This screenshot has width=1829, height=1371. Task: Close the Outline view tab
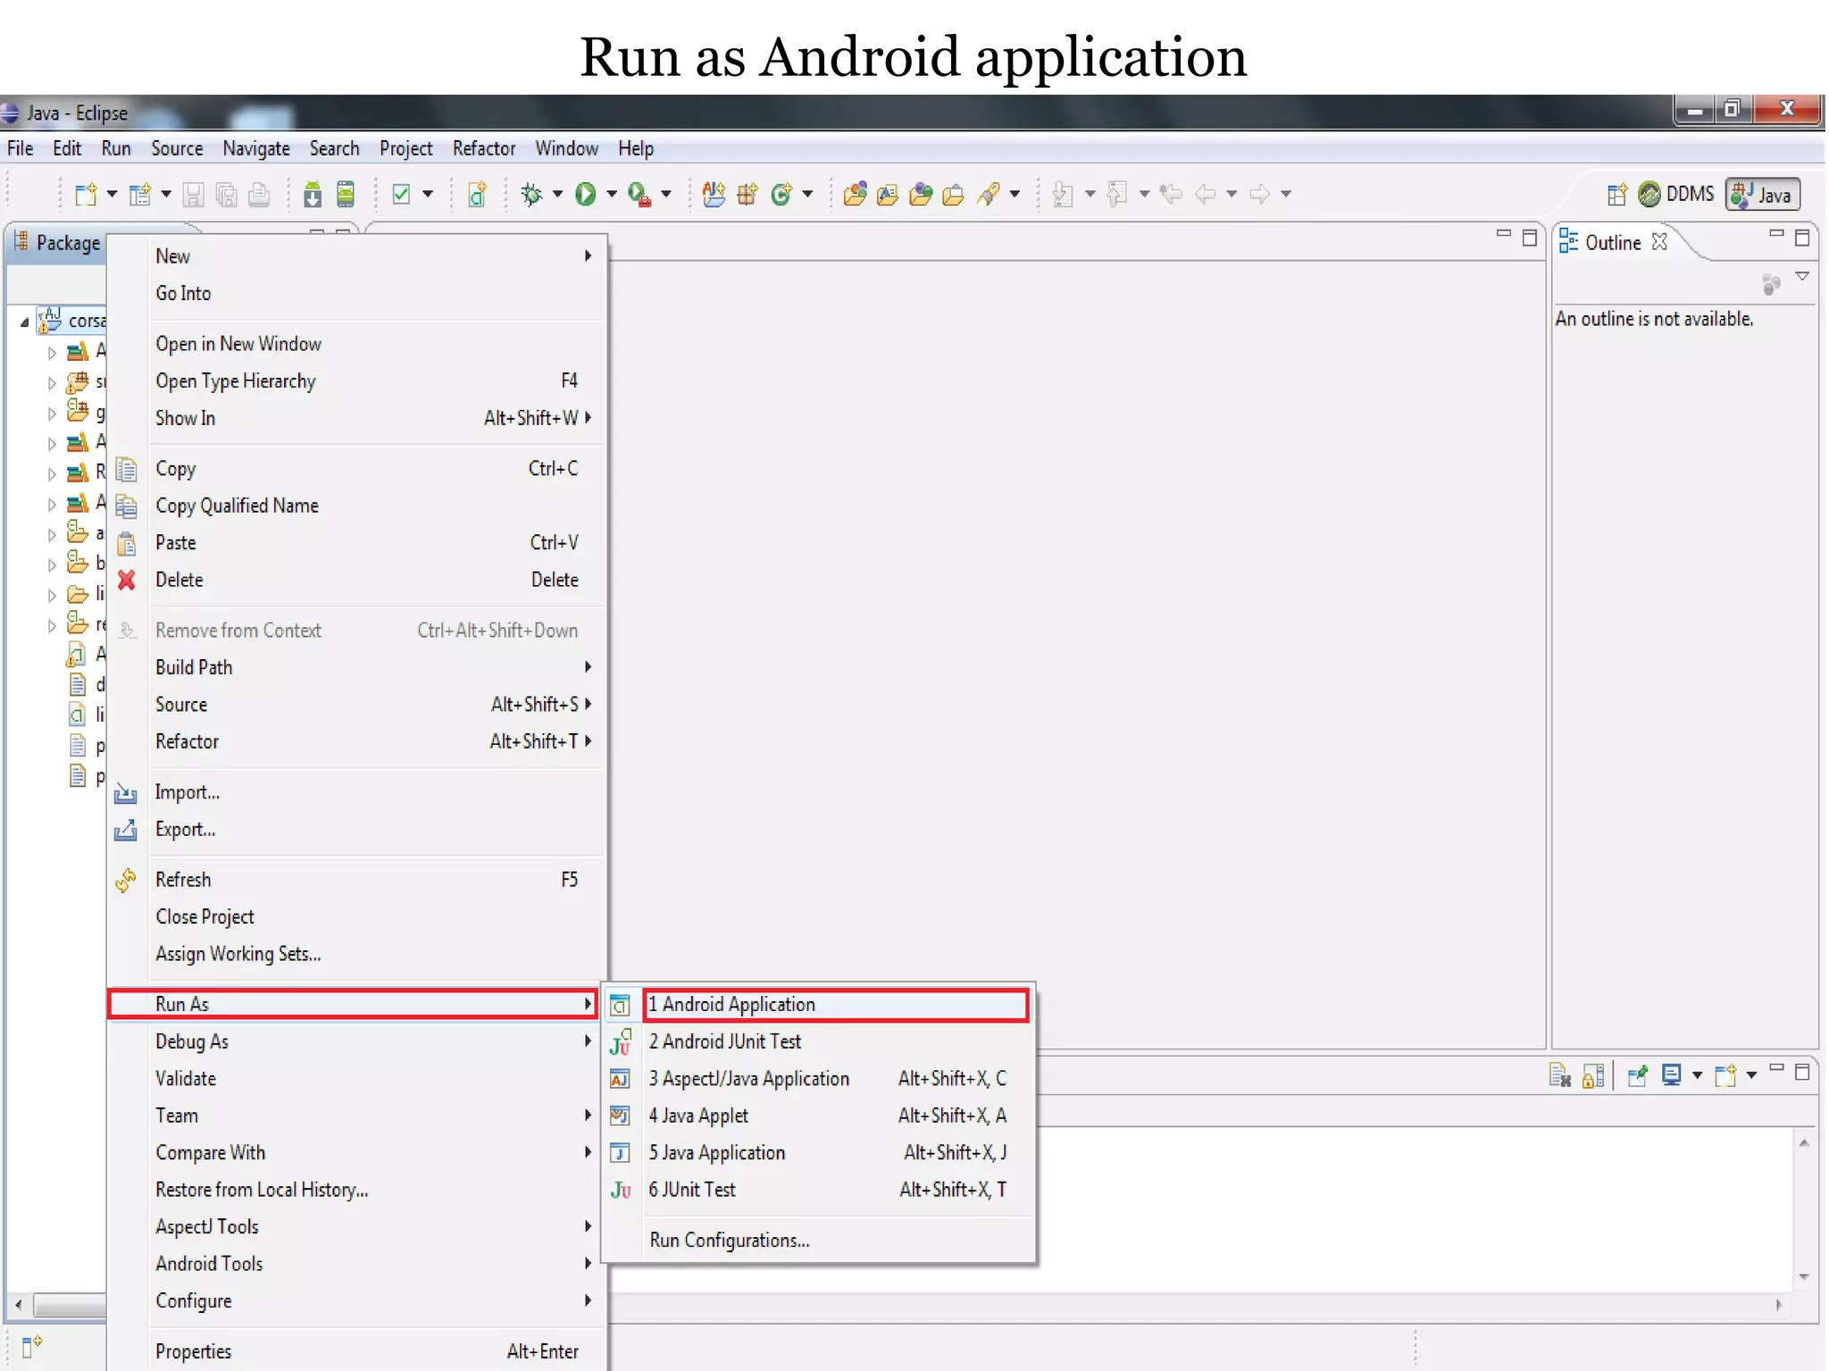coord(1659,242)
